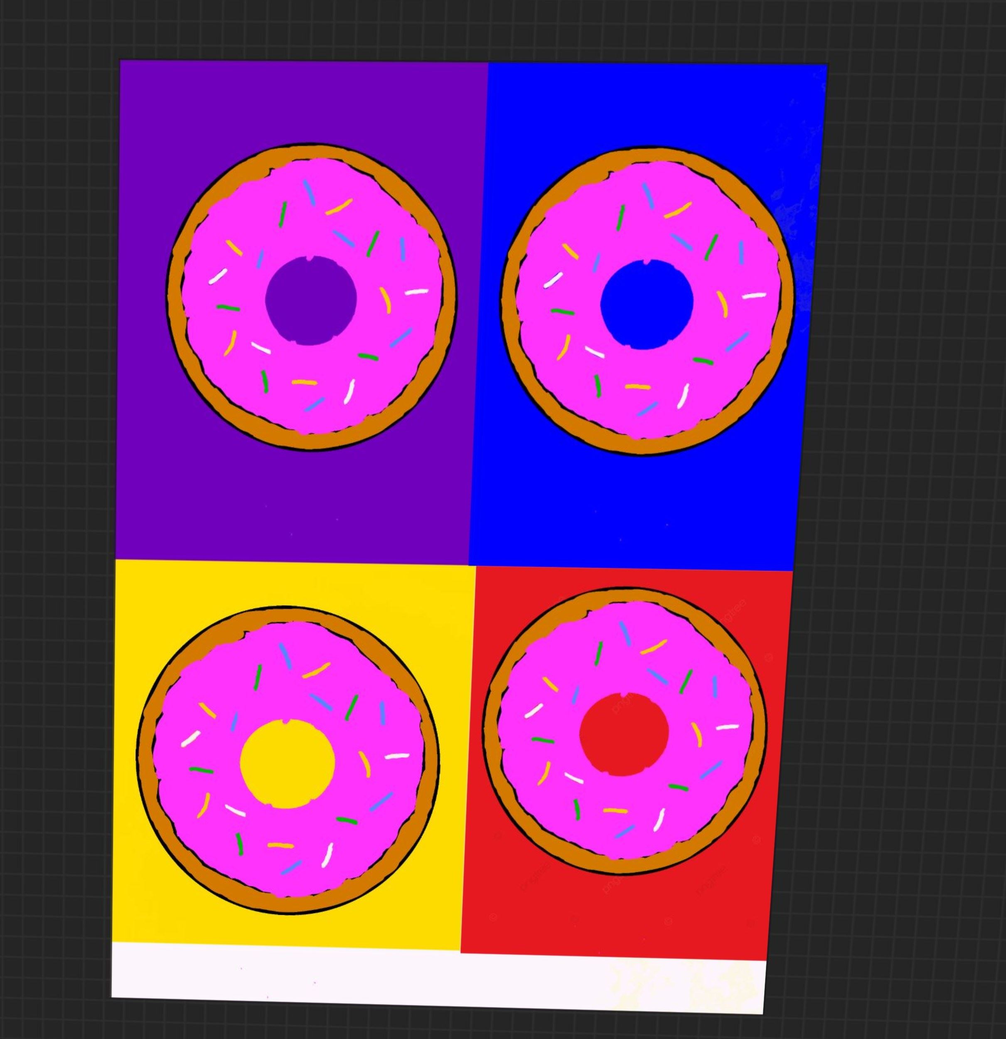The image size is (1006, 1039).
Task: Click the yellow center hole of the donut
Action: coord(287,763)
